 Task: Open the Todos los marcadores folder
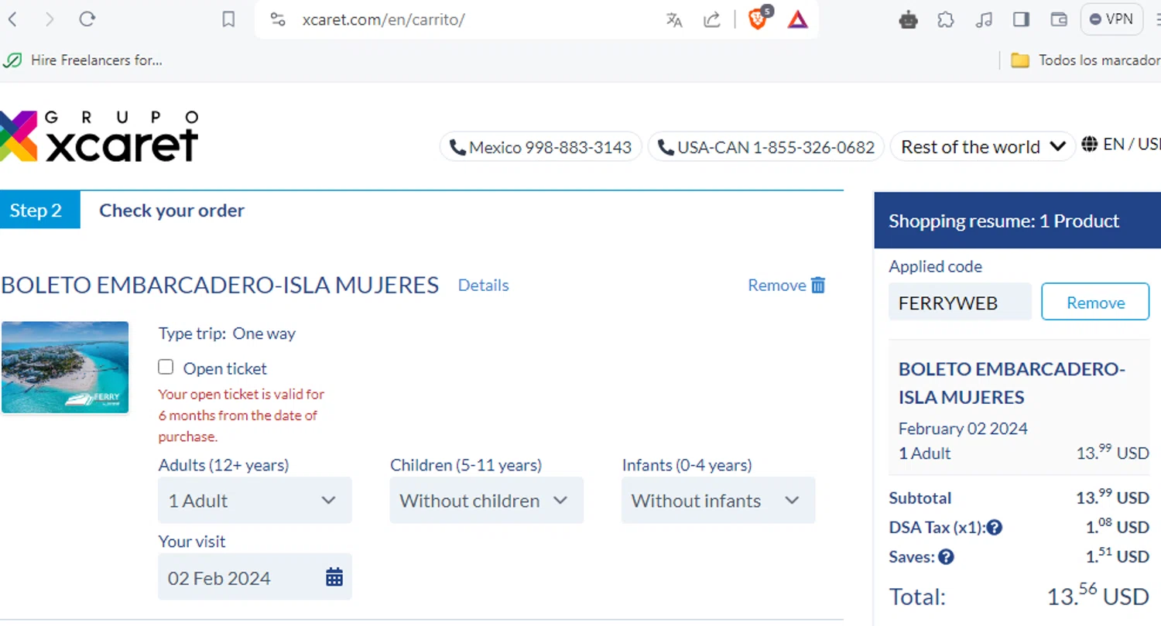click(x=1085, y=60)
